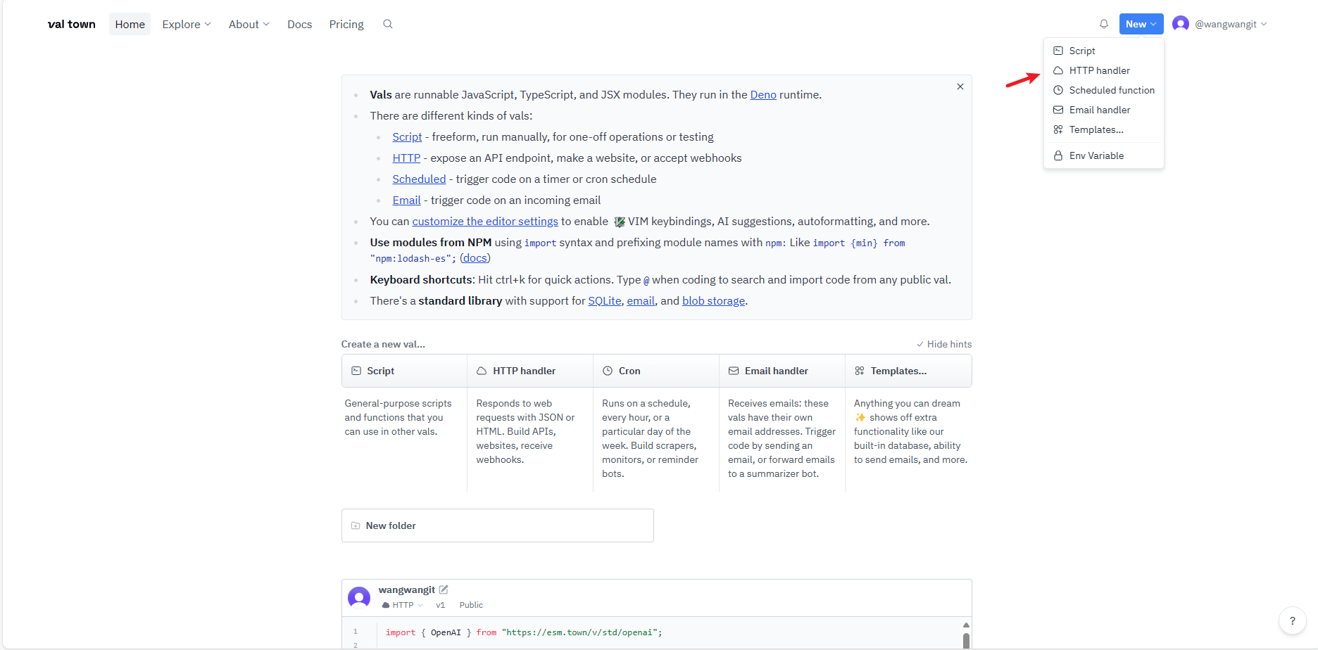Open the search magnifier icon
This screenshot has width=1318, height=650.
(387, 24)
